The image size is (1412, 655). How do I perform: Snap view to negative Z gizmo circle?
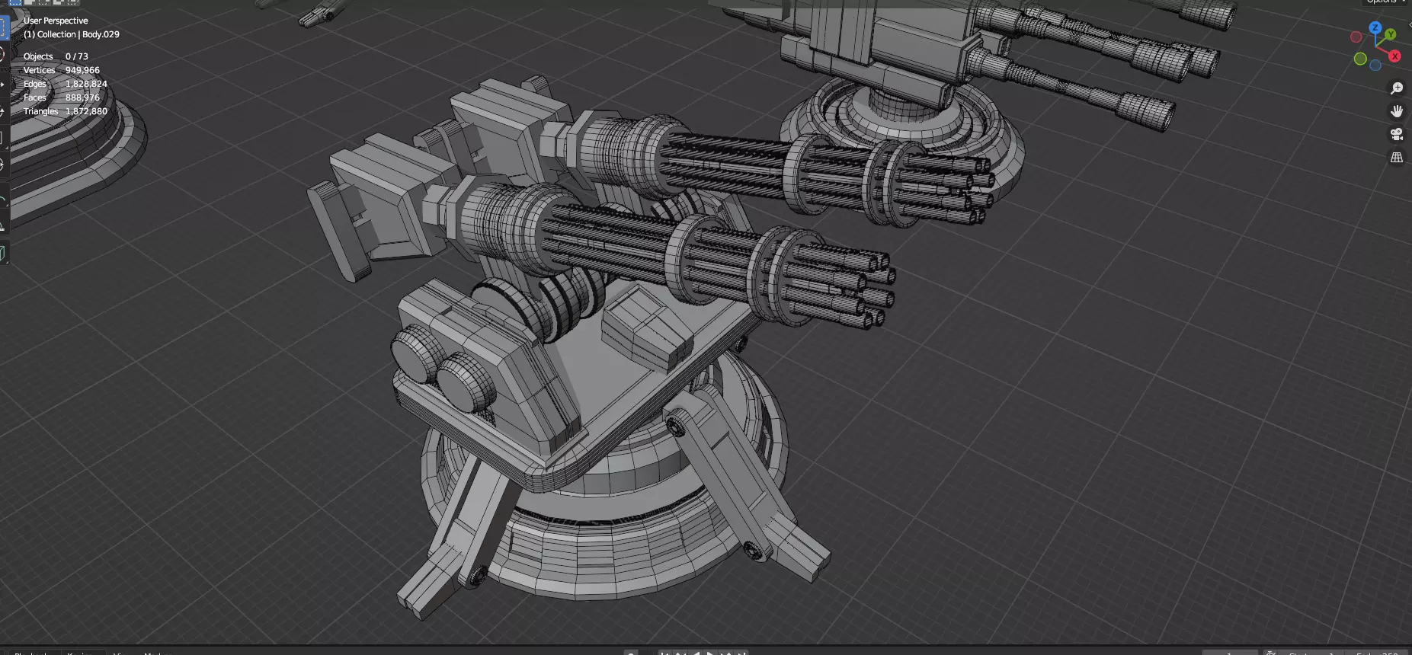coord(1375,65)
